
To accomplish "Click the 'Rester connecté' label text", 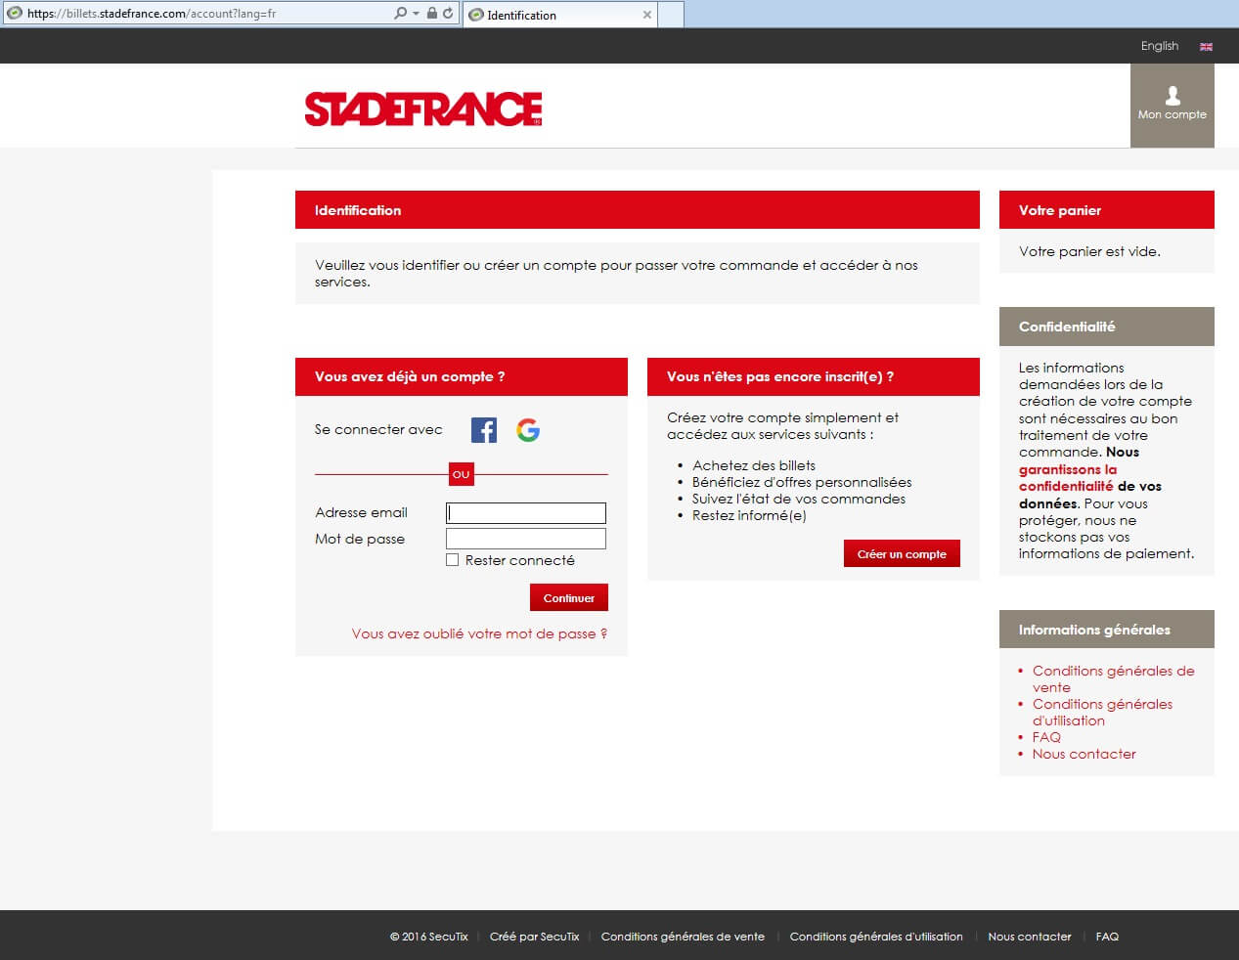I will (x=520, y=560).
